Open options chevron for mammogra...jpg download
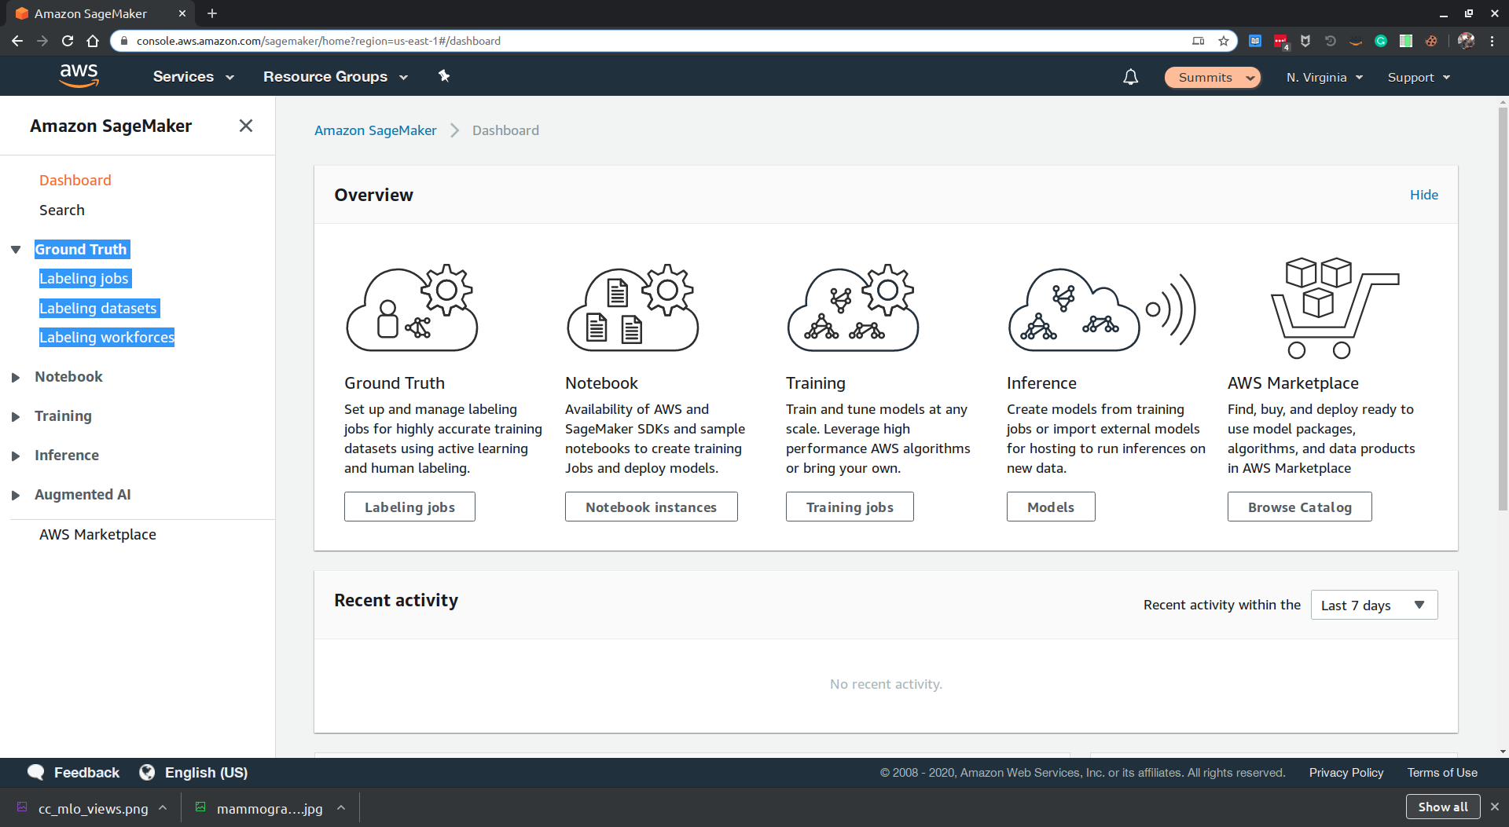The height and width of the screenshot is (827, 1509). (341, 807)
